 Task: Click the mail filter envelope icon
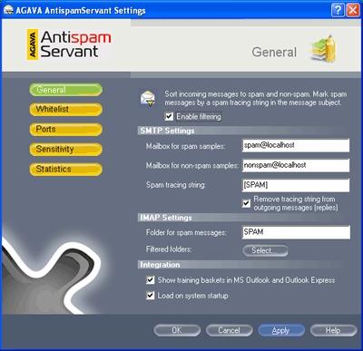(x=148, y=99)
